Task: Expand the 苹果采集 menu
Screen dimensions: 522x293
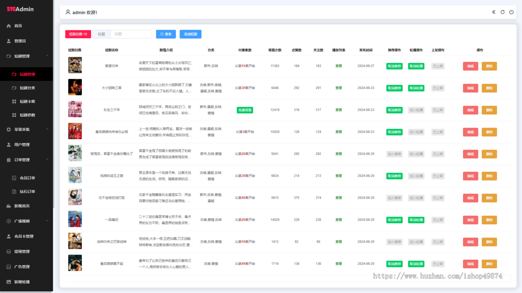Action: tap(27, 129)
